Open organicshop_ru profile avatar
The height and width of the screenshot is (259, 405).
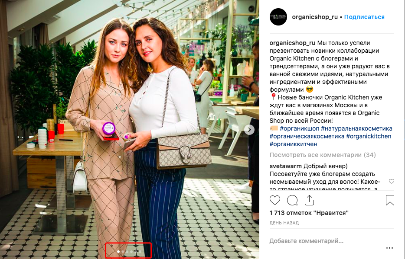point(278,17)
